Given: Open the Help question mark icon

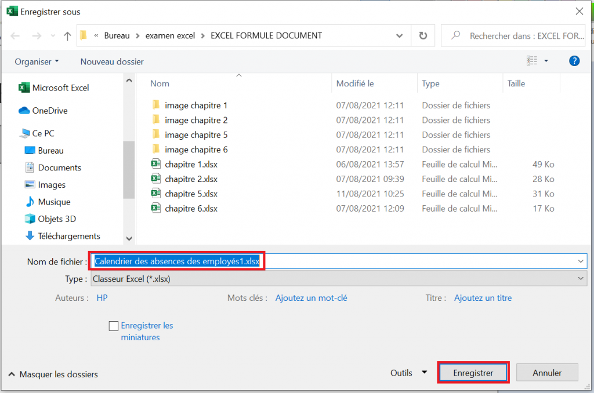Looking at the screenshot, I should (x=574, y=60).
